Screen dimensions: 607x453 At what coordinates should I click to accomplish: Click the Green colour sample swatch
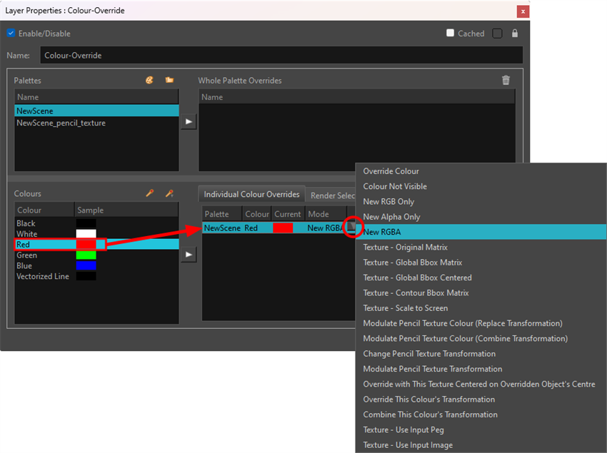tap(86, 255)
